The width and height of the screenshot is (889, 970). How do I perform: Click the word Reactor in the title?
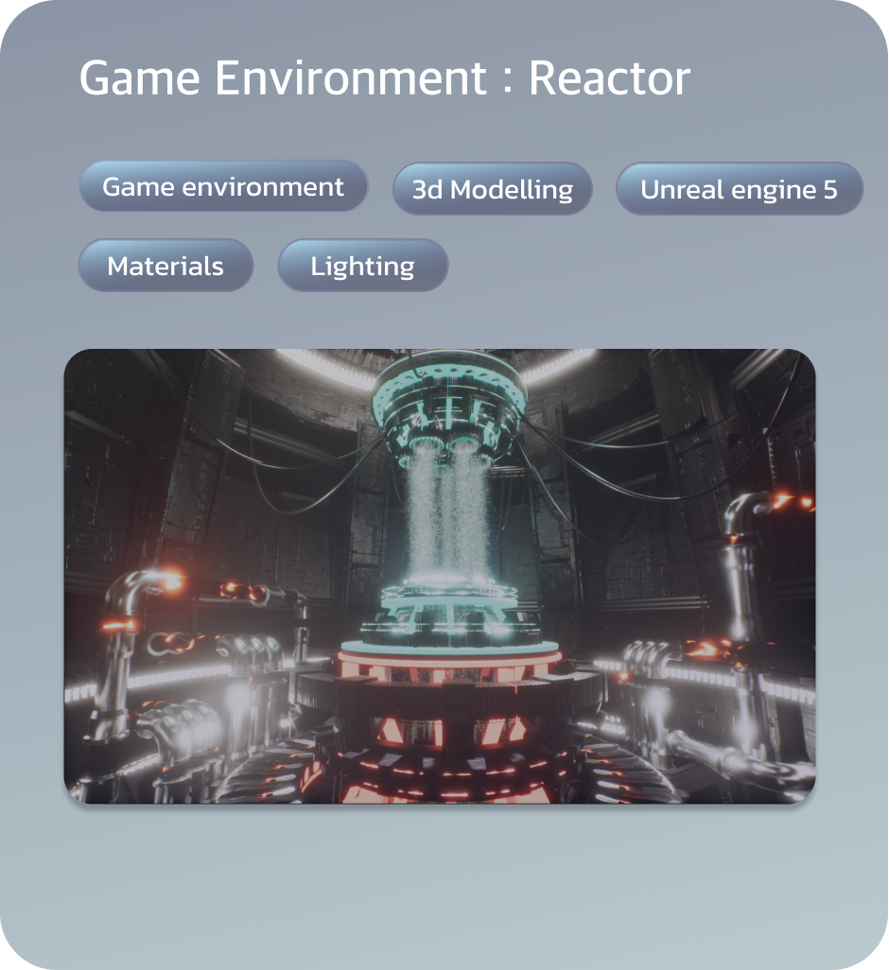[x=609, y=78]
